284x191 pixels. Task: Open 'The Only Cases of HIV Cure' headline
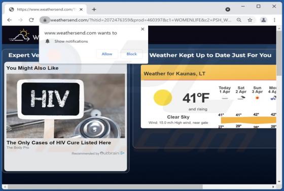(59, 143)
